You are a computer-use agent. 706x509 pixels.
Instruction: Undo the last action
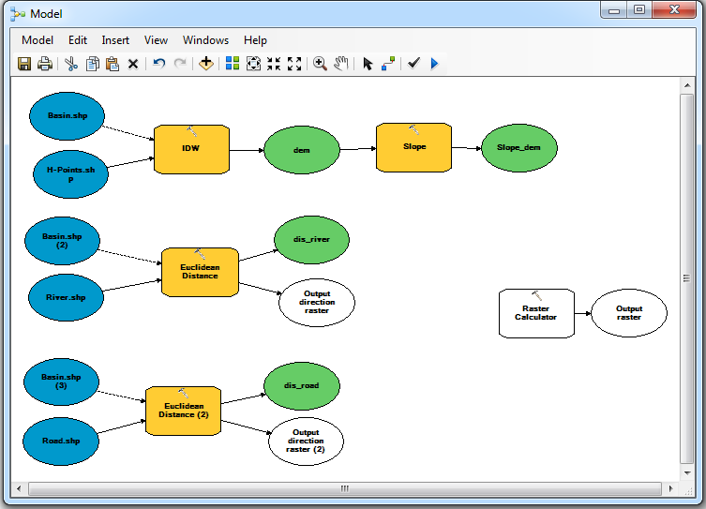point(158,64)
